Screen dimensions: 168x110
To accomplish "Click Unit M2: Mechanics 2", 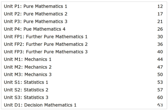I will point(28,67).
